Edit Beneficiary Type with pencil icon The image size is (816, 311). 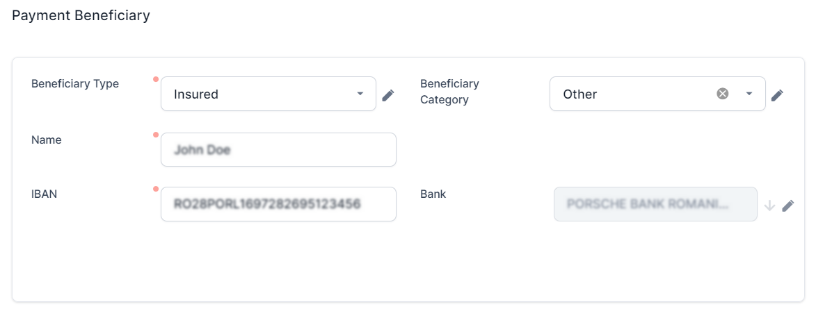coord(388,94)
